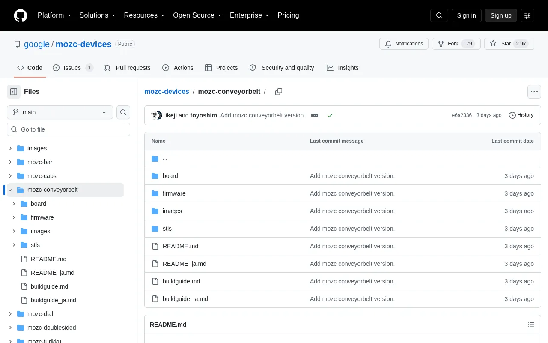This screenshot has width=548, height=343.
Task: Click the Sign in button
Action: (466, 15)
